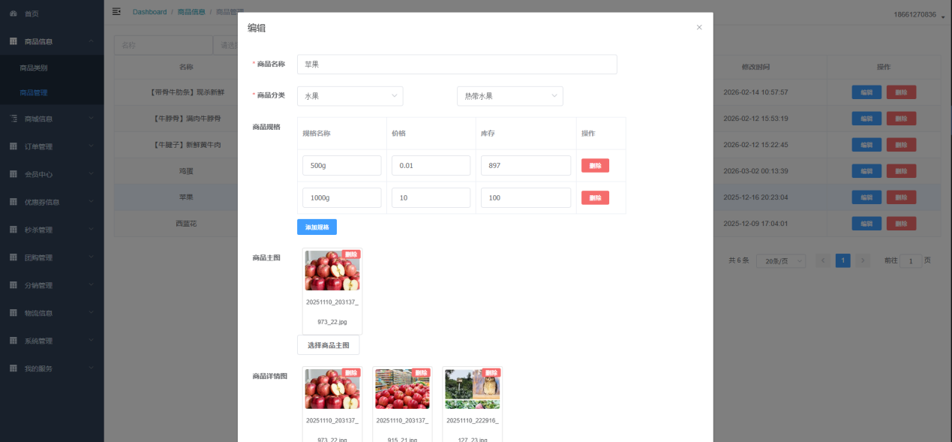The image size is (952, 442).
Task: Open the 20条/页 page size dropdown
Action: 780,261
